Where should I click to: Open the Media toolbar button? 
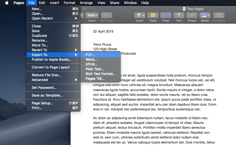pyautogui.click(x=205, y=15)
